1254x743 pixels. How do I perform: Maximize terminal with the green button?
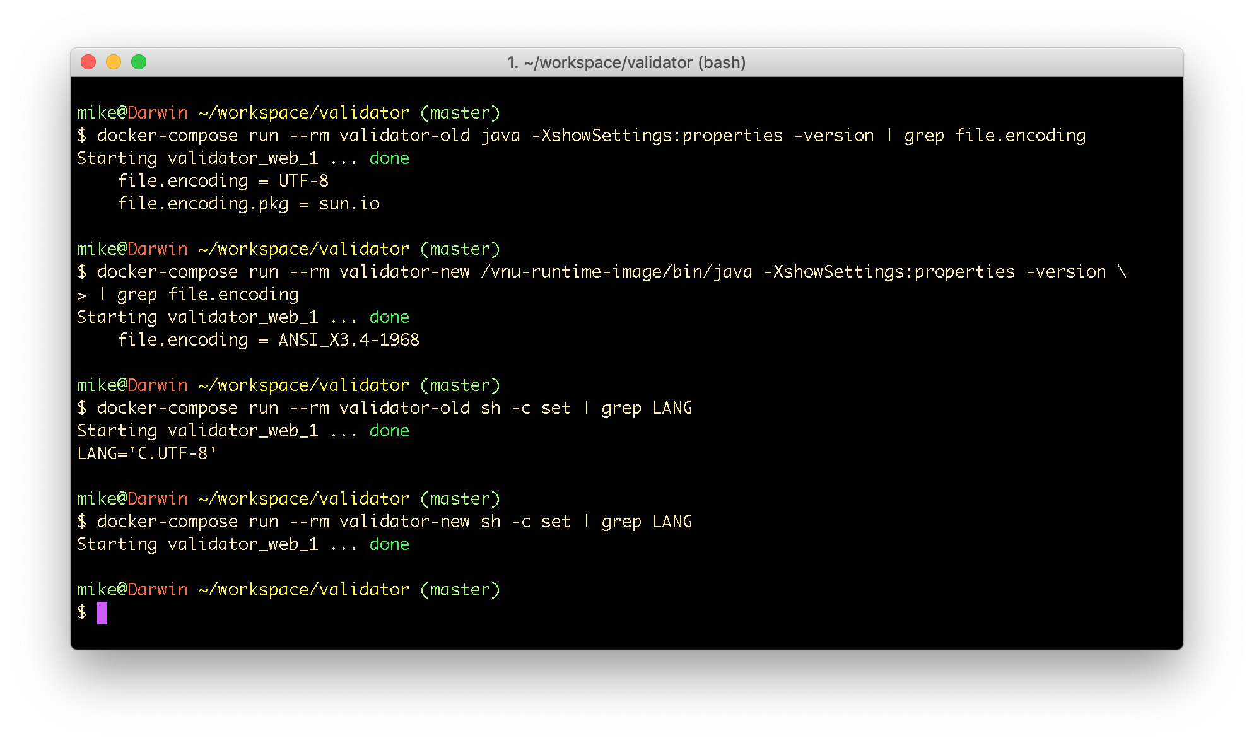click(139, 62)
